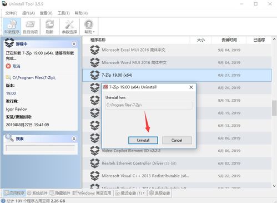277x203 pixels.
Task: Click icon of Microsoft Word MUI 2016
Action: pyautogui.click(x=95, y=63)
